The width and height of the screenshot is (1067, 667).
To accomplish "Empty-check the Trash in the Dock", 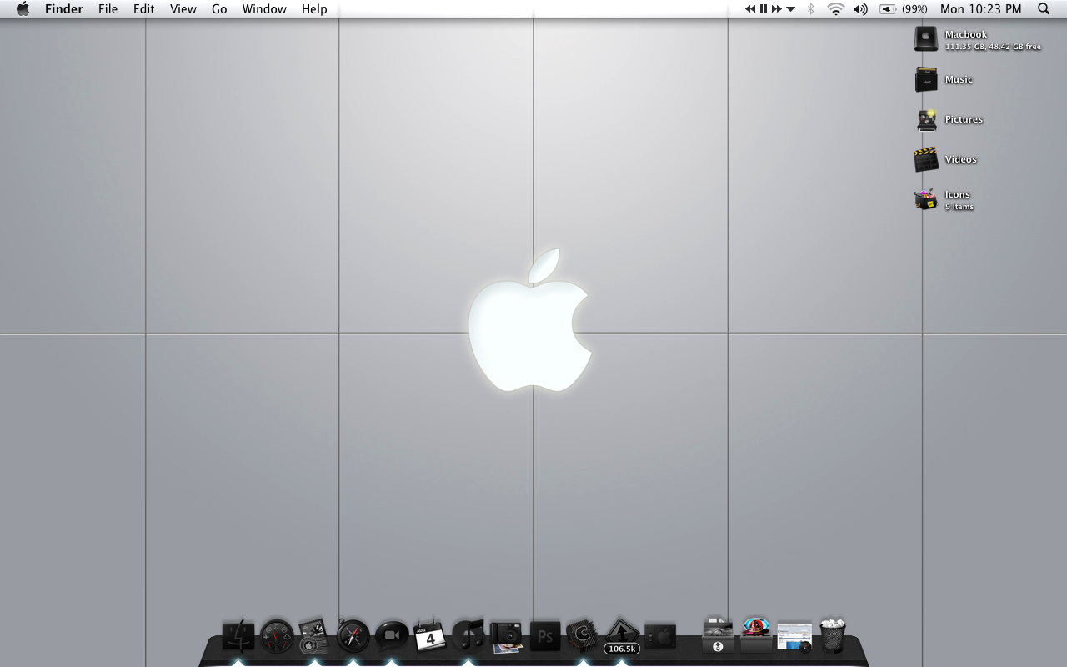I will click(831, 636).
